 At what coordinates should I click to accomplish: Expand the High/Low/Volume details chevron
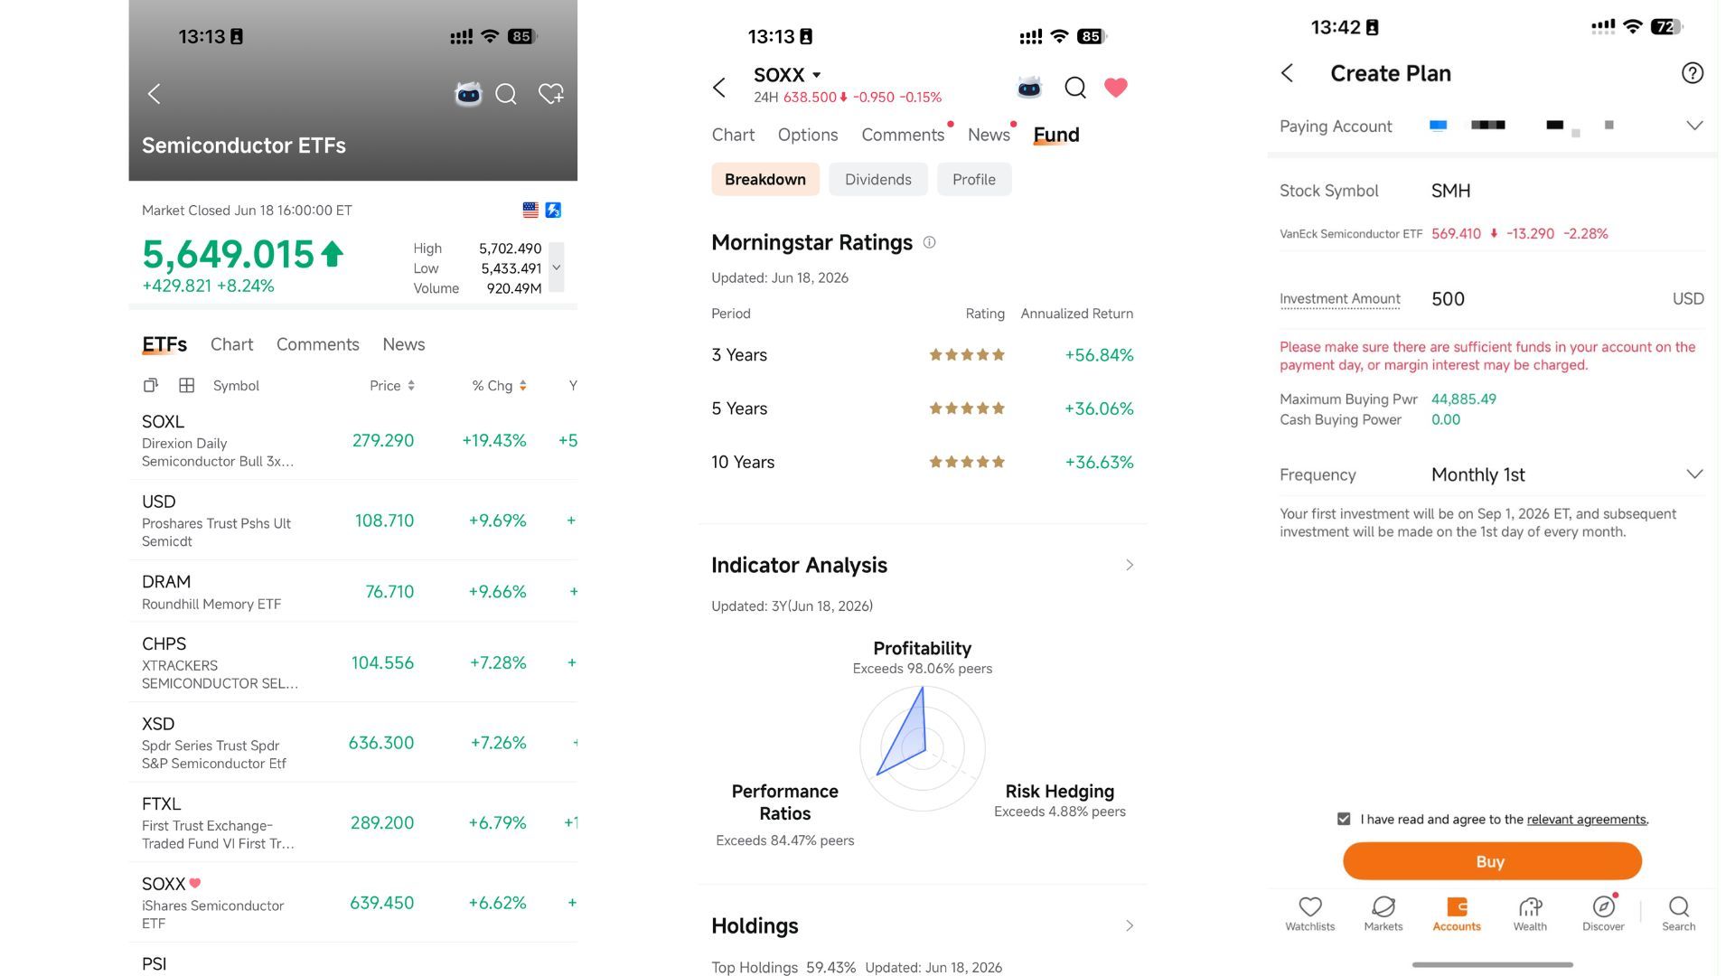(557, 267)
